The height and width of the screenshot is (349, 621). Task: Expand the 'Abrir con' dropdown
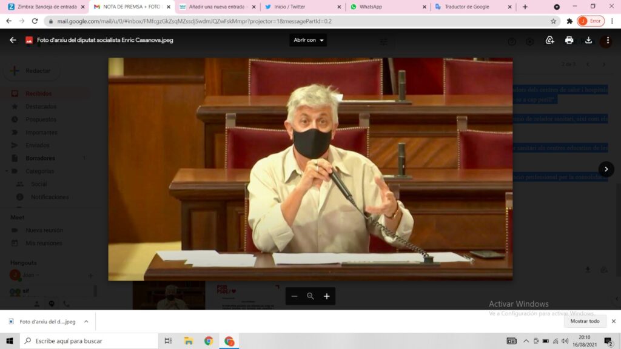click(308, 40)
